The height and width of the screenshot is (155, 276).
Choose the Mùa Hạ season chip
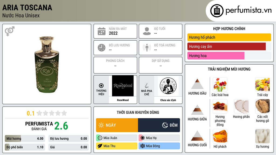(x=159, y=138)
